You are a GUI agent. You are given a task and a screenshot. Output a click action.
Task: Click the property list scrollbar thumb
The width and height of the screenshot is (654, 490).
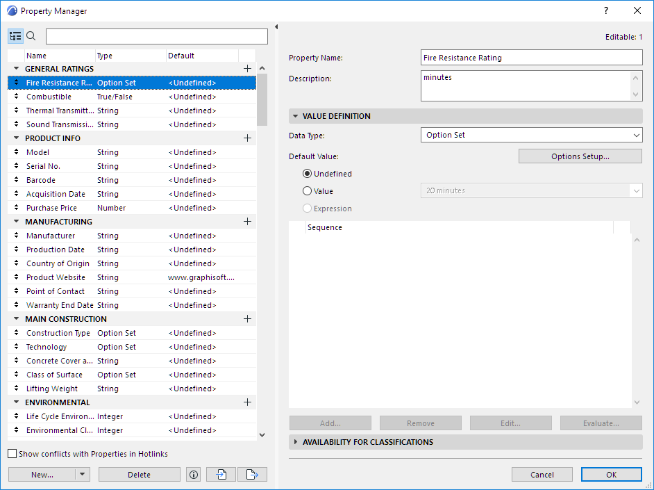(262, 100)
